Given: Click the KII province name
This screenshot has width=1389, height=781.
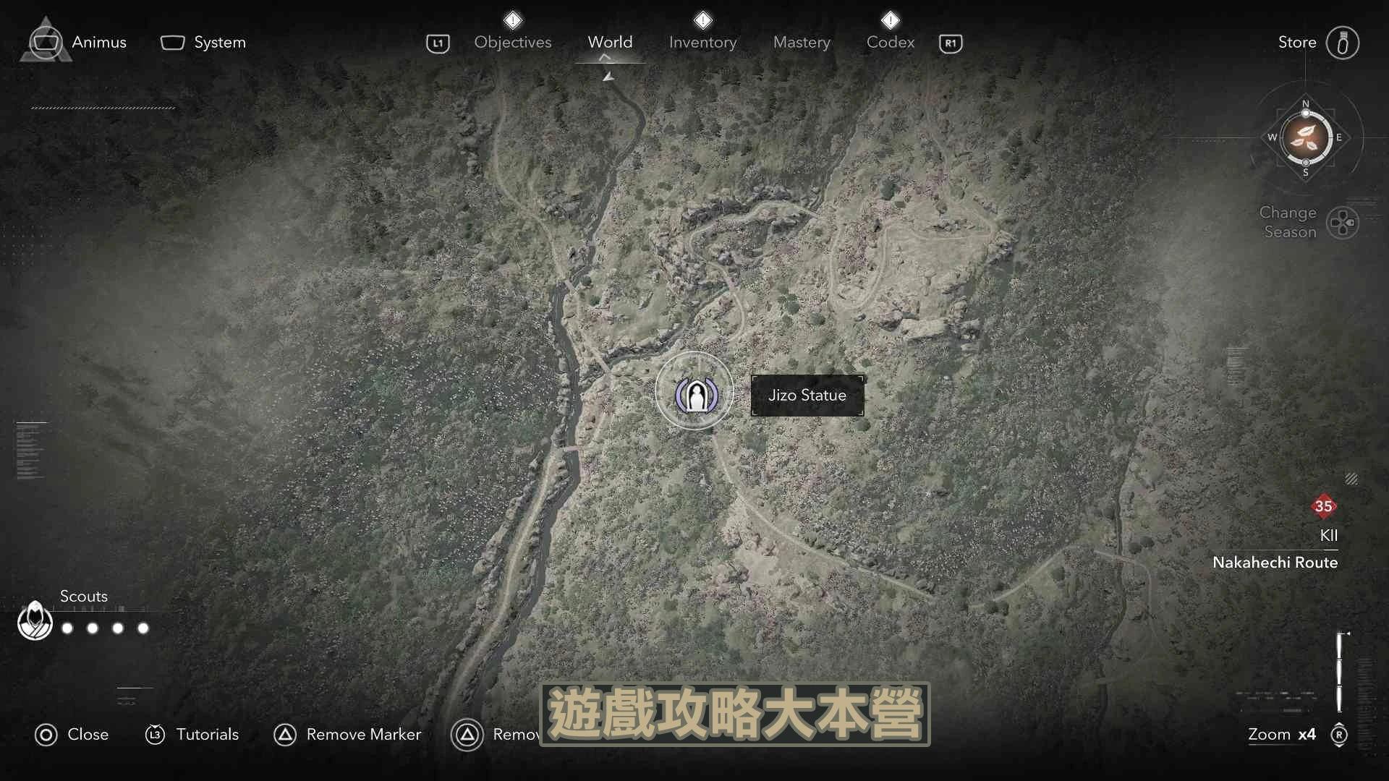Looking at the screenshot, I should 1328,535.
